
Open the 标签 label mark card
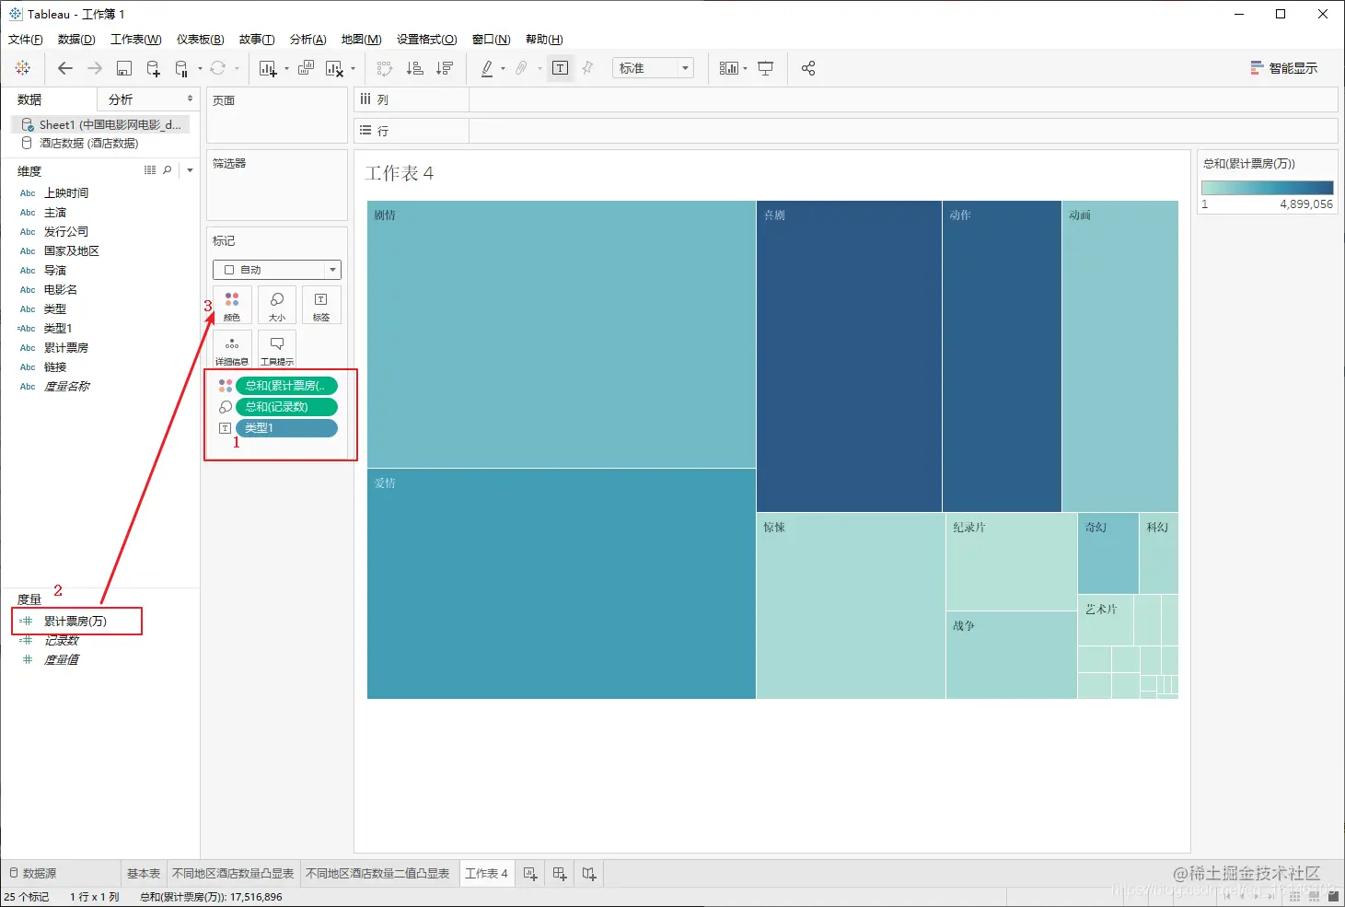(x=321, y=306)
